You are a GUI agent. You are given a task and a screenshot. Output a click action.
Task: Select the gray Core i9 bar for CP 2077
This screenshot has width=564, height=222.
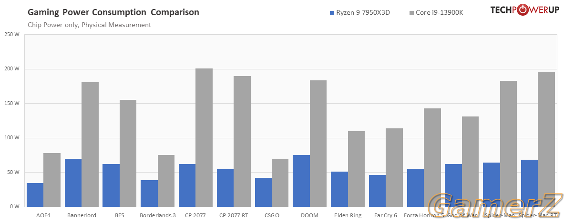[204, 138]
